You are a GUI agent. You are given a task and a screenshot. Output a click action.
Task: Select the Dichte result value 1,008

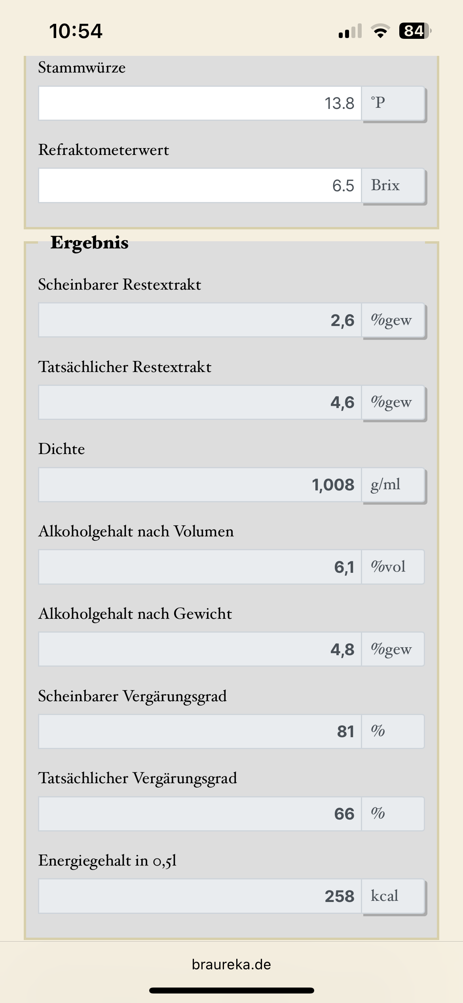tap(200, 485)
